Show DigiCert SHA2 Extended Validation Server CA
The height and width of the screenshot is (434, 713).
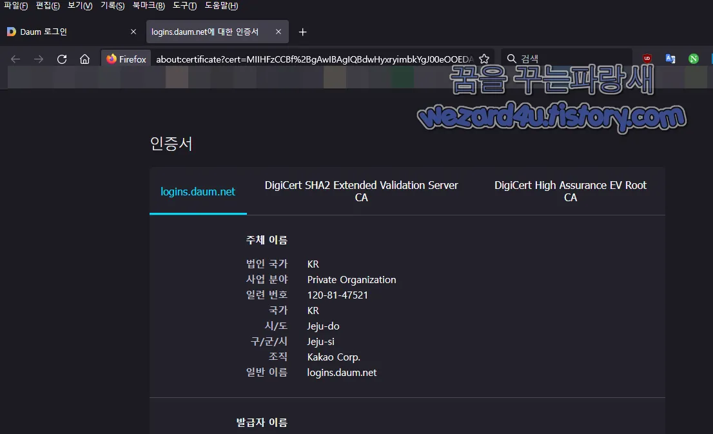pos(361,191)
